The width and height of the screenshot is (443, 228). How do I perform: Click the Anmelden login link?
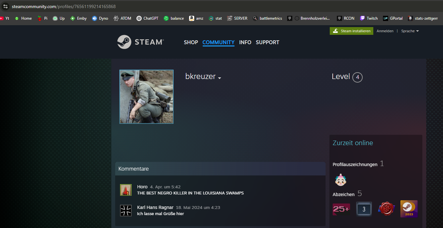[385, 31]
